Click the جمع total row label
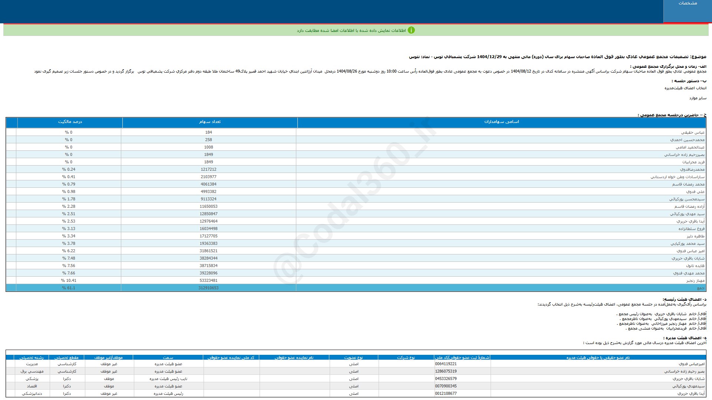 point(700,288)
